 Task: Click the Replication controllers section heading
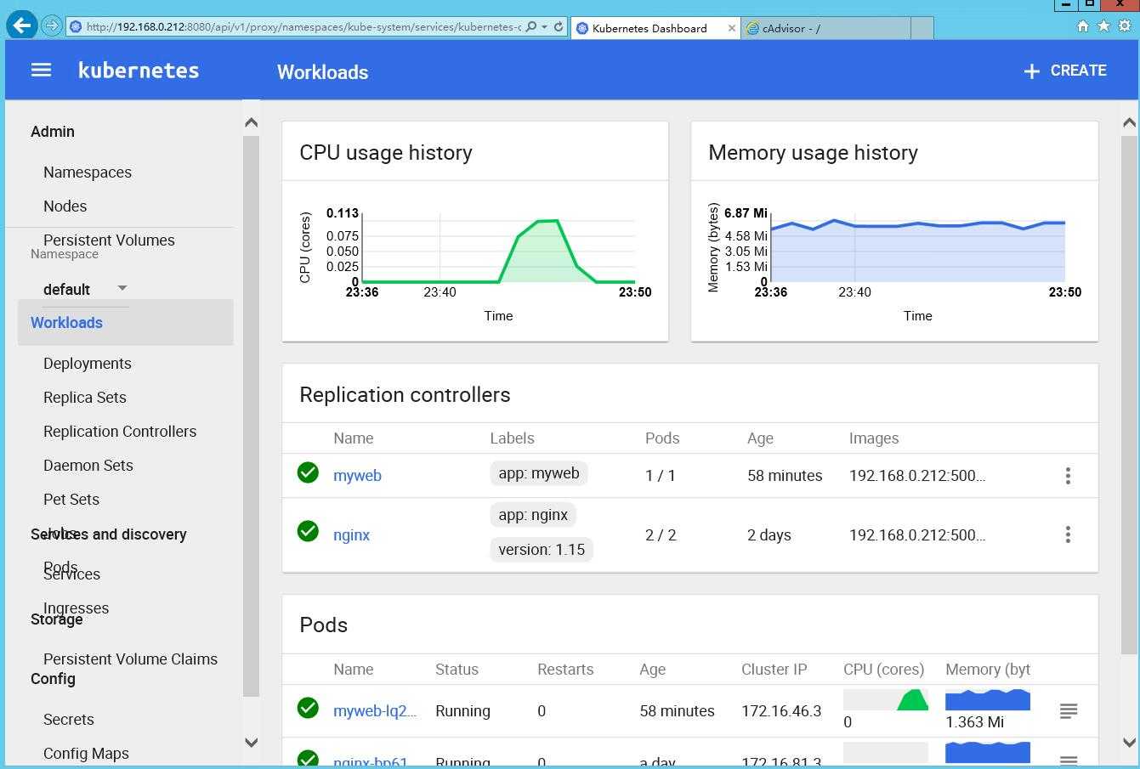click(x=405, y=395)
